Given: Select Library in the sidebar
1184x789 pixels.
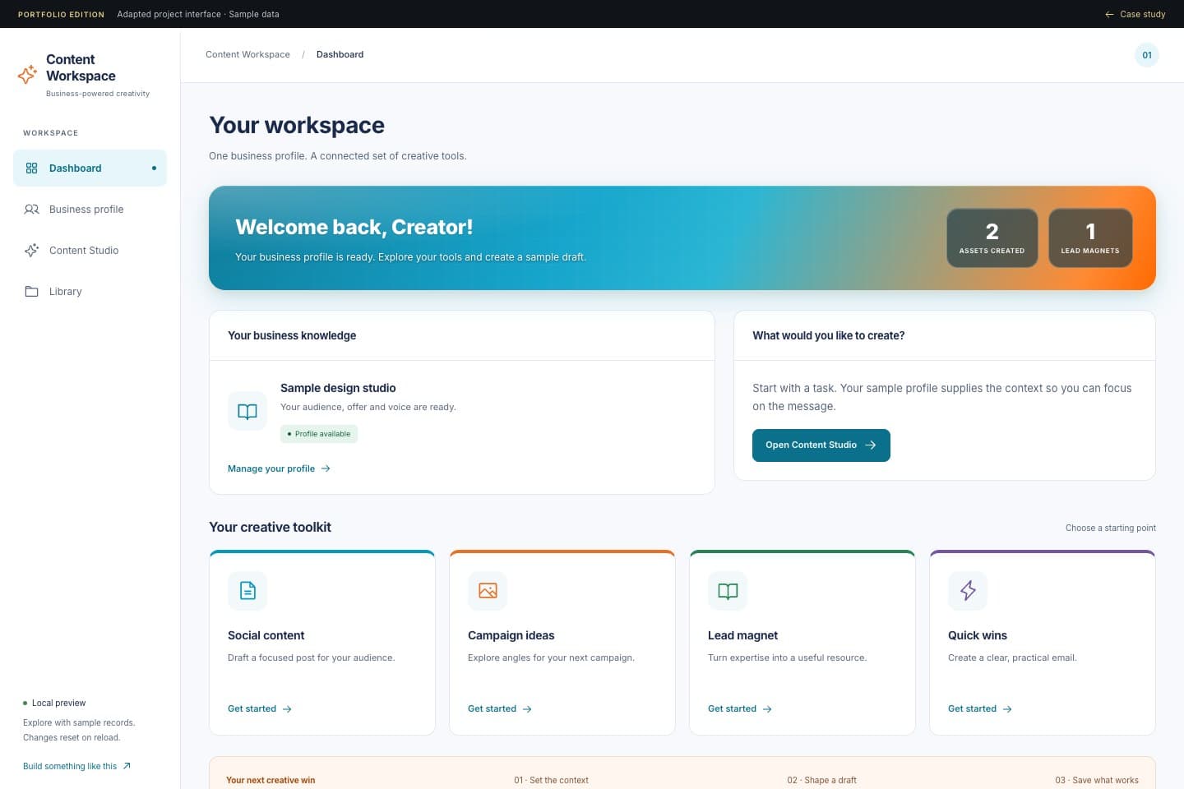Looking at the screenshot, I should tap(90, 292).
